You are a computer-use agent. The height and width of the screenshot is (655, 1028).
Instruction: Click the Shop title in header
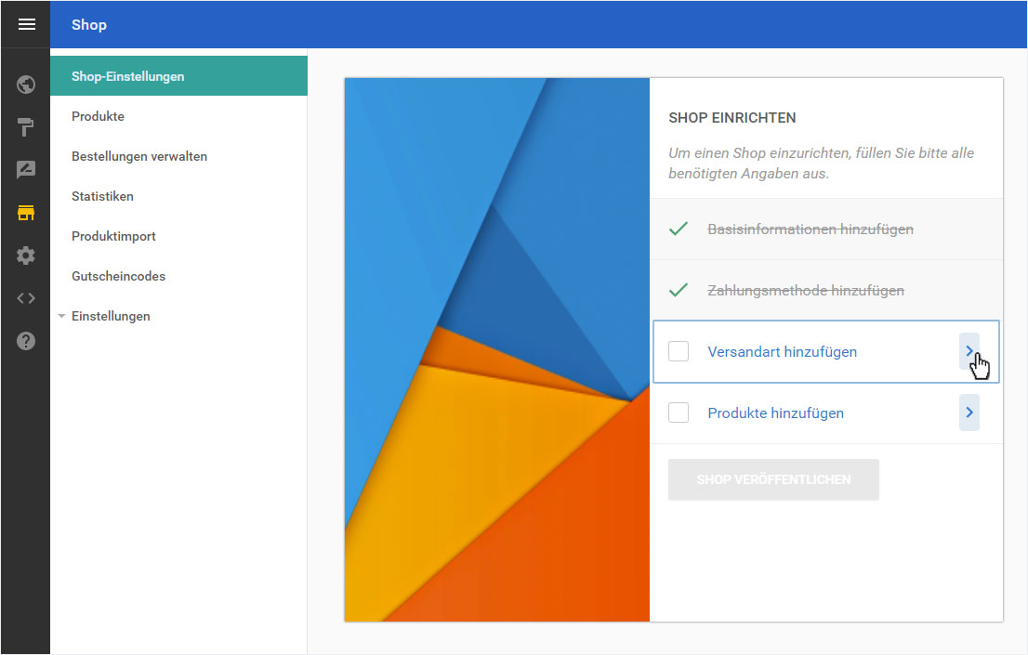point(88,25)
